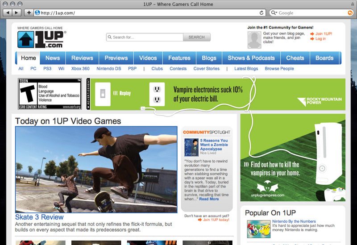Add bookmark with the plus button
This screenshot has height=245, width=357.
[29, 12]
